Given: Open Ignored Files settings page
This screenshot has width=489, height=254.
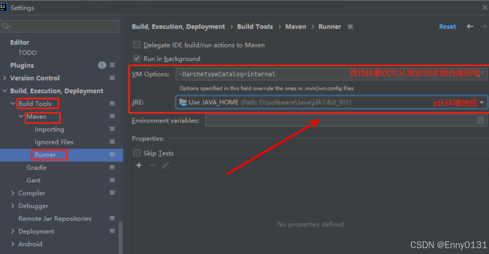Looking at the screenshot, I should (x=54, y=142).
